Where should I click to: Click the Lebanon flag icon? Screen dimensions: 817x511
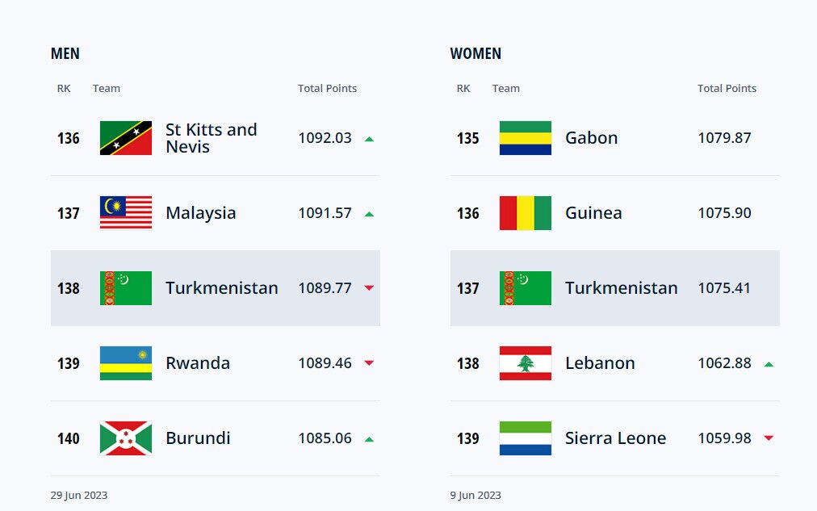[526, 363]
